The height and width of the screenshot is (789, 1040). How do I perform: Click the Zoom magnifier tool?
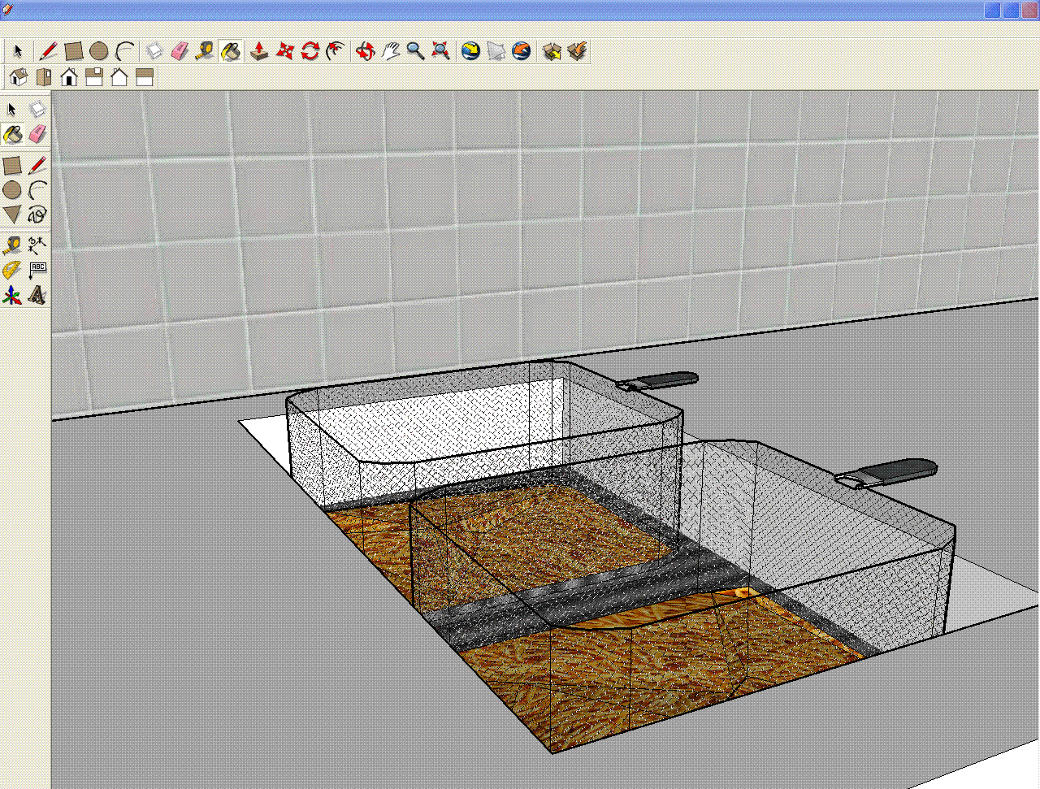click(x=415, y=51)
